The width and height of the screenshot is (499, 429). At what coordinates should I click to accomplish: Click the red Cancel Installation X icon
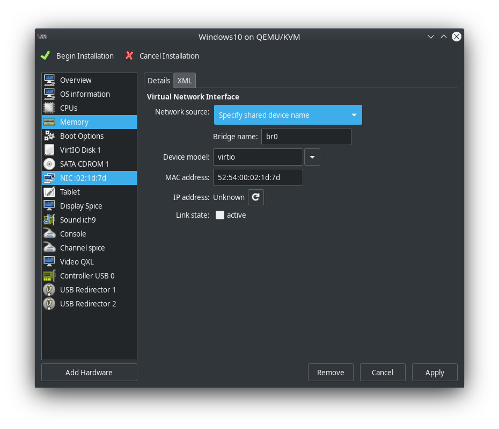[129, 56]
